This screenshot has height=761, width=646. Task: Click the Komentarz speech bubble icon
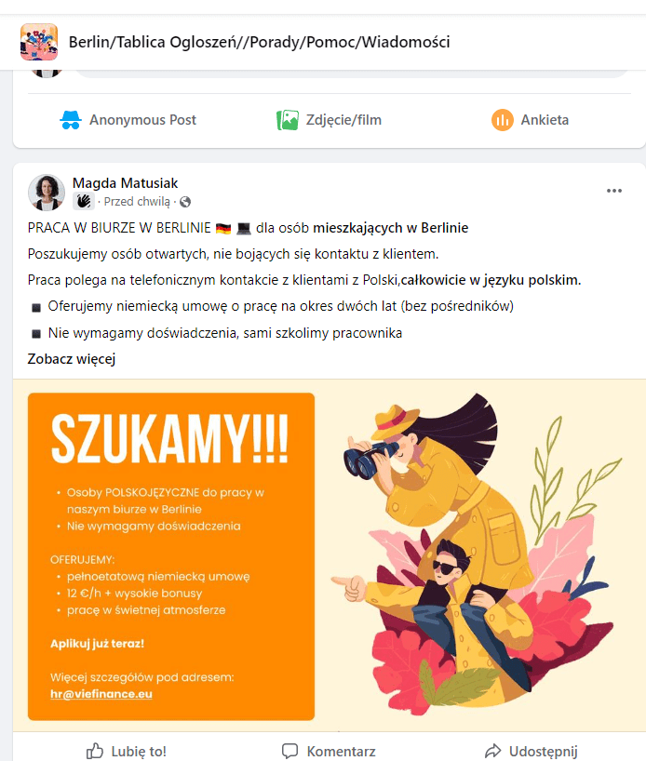290,751
